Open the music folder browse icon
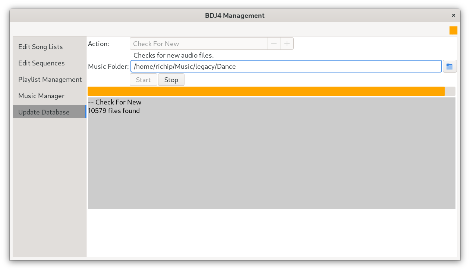Viewport: 470px width, 271px height. tap(450, 67)
